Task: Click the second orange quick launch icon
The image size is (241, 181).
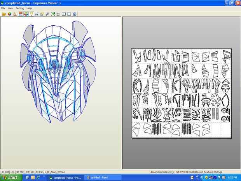Action: [x=33, y=177]
